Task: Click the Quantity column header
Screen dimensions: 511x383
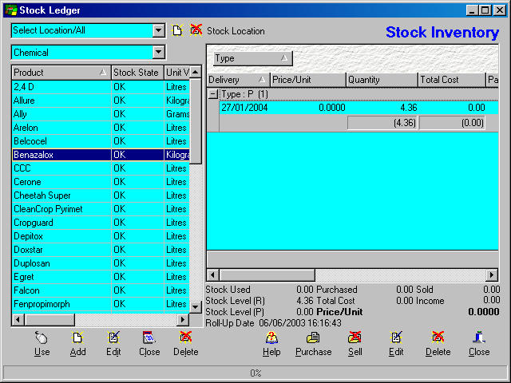Action: [382, 80]
